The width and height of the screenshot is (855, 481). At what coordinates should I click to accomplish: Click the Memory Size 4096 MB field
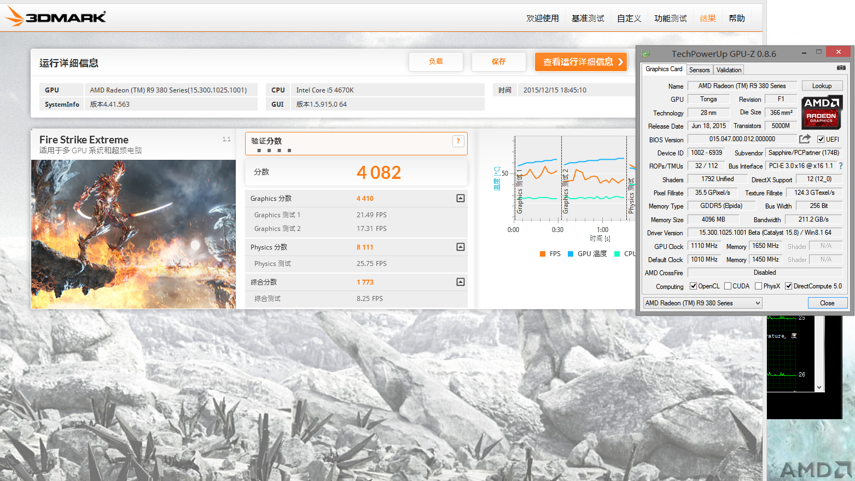click(x=713, y=219)
